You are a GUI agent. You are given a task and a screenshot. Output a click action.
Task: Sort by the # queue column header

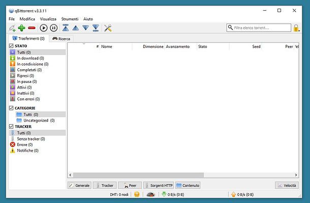point(84,46)
